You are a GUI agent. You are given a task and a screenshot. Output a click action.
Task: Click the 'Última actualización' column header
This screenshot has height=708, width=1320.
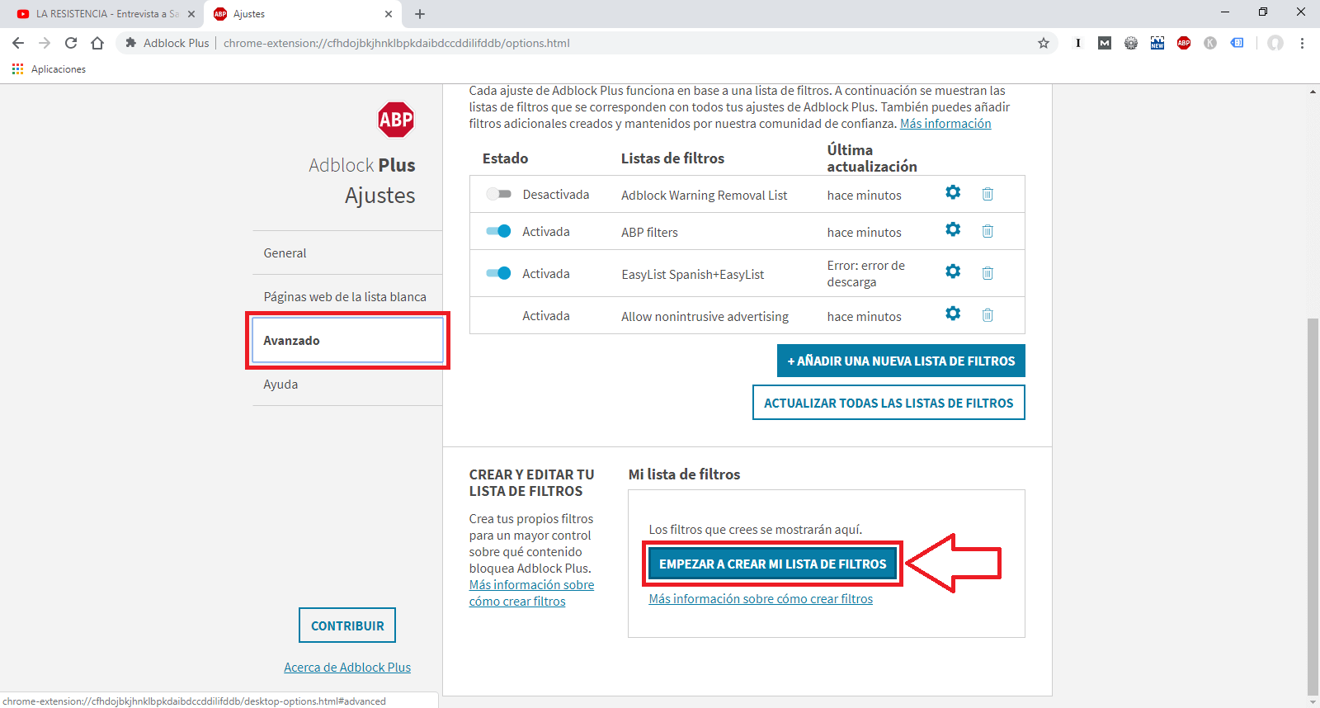pos(872,158)
